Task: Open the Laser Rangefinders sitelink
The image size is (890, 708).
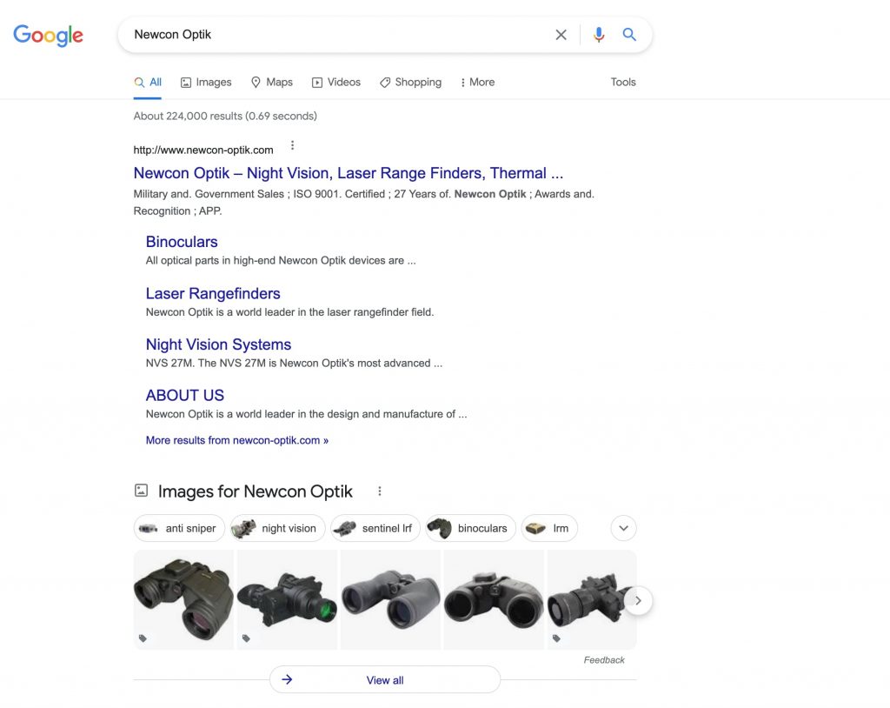Action: [213, 294]
